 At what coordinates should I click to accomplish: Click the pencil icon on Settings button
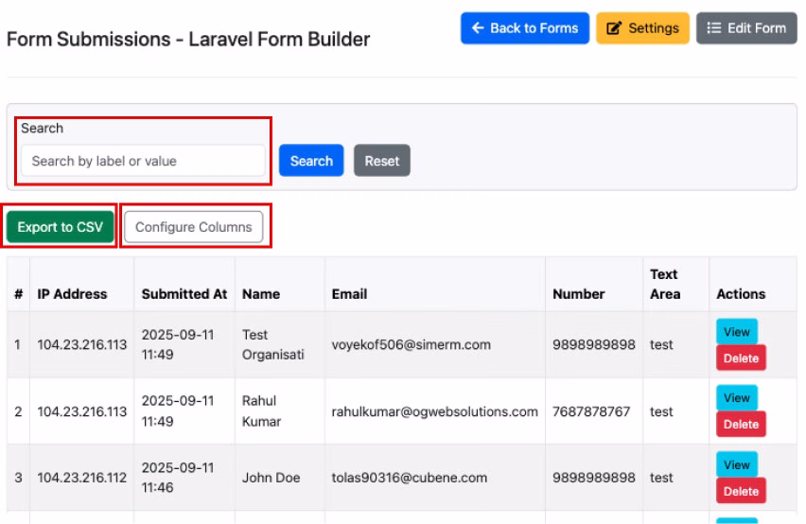click(x=614, y=27)
